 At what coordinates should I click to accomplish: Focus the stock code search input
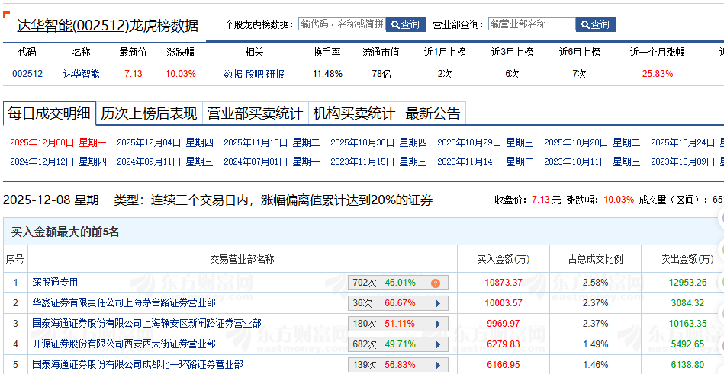click(x=342, y=24)
